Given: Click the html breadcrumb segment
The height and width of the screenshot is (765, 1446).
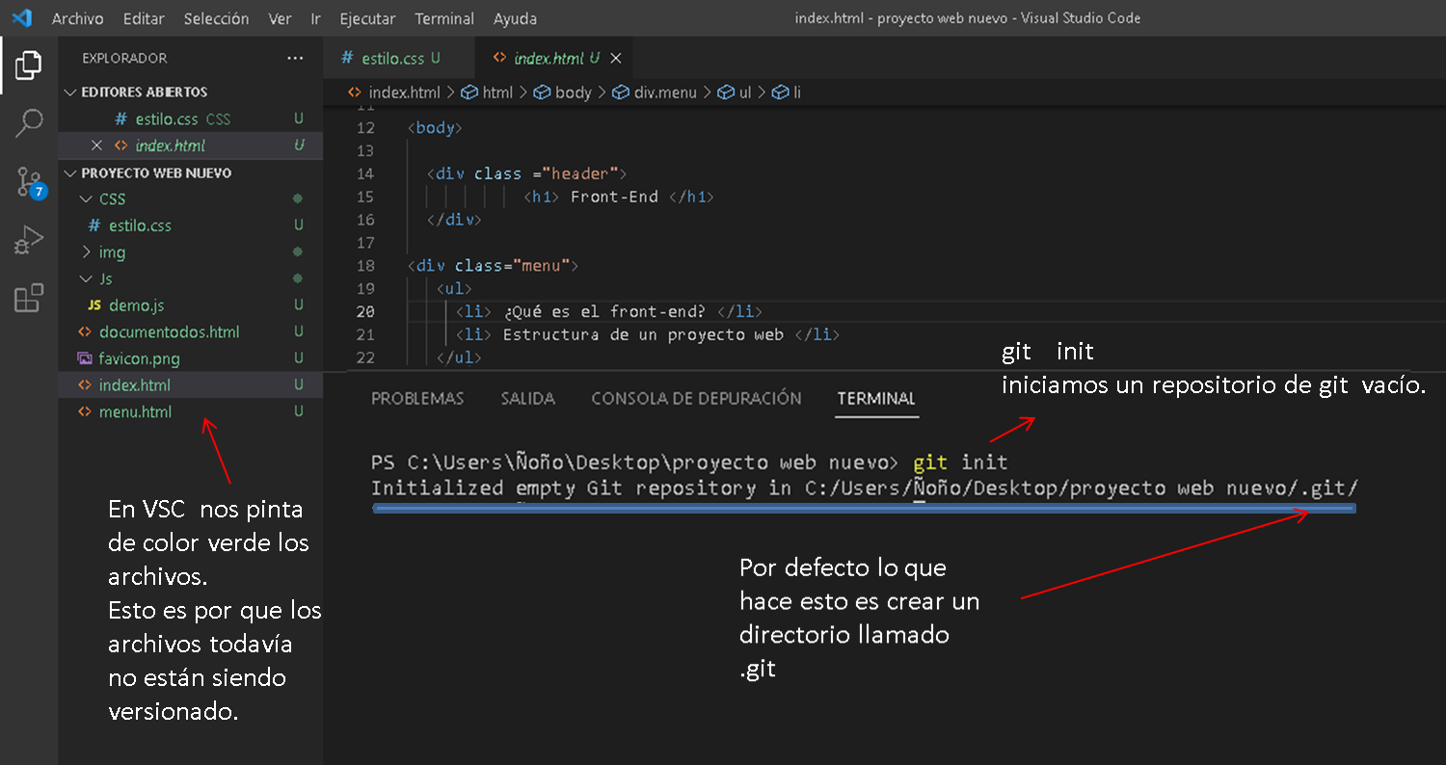Looking at the screenshot, I should point(487,92).
